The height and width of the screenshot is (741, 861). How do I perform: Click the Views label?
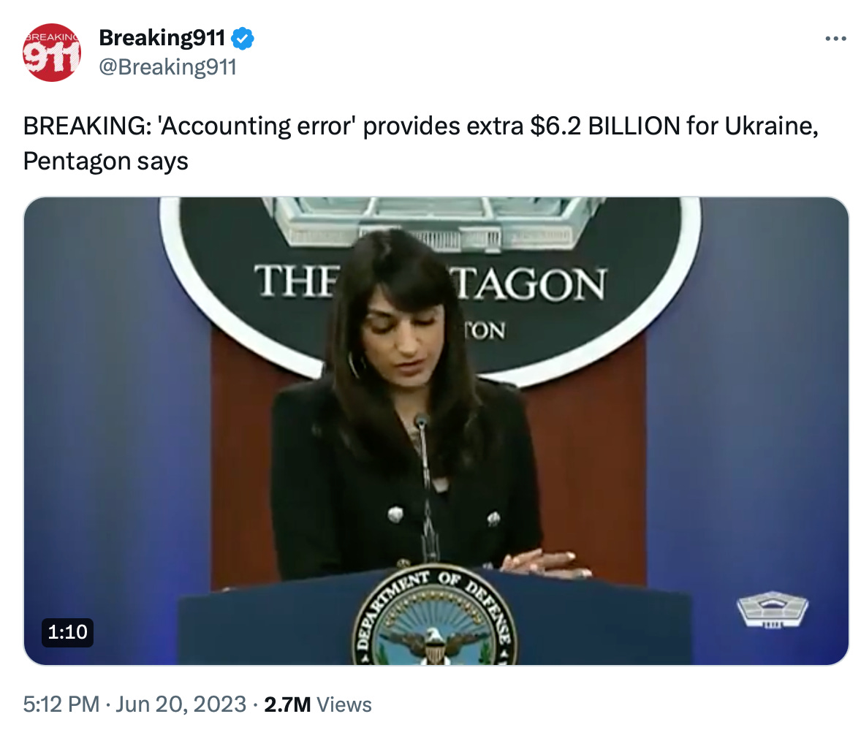tap(344, 704)
